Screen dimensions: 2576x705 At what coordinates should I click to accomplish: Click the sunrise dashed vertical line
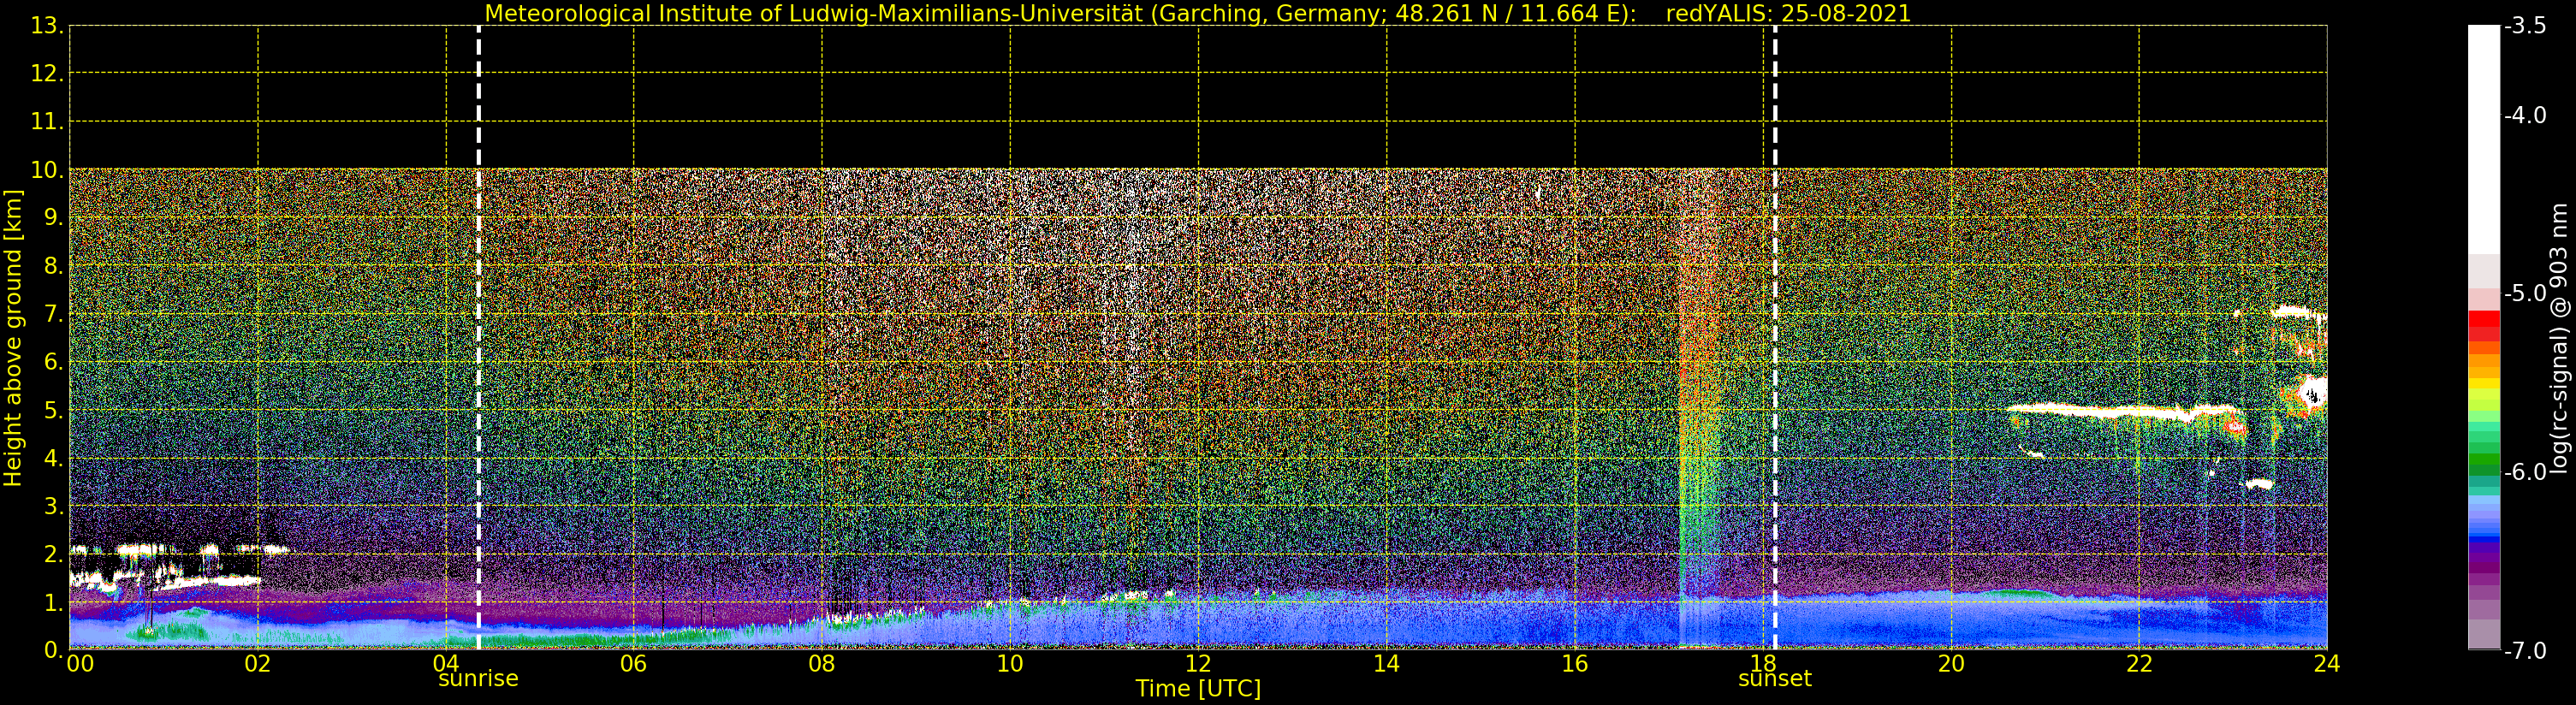coord(478,337)
